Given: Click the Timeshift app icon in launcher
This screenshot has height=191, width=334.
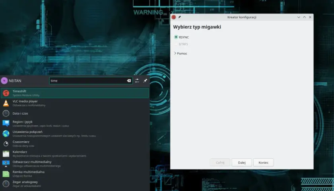Looking at the screenshot, I should pyautogui.click(x=6, y=93).
